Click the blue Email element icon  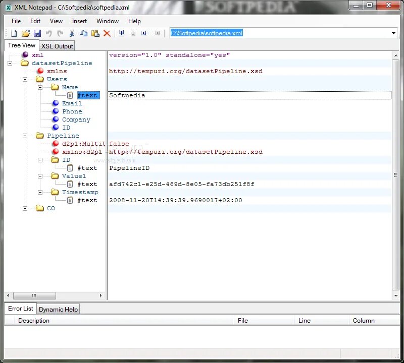coord(56,103)
